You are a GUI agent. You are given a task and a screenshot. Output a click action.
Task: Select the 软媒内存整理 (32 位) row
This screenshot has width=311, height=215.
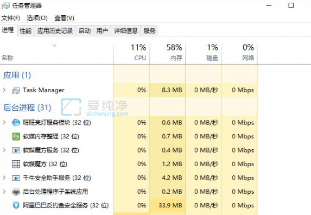pos(129,136)
